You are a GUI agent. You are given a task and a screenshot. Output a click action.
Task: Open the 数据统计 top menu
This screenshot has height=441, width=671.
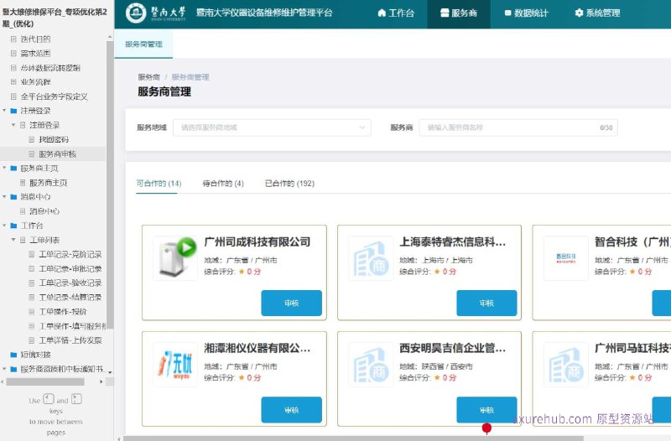pos(526,13)
